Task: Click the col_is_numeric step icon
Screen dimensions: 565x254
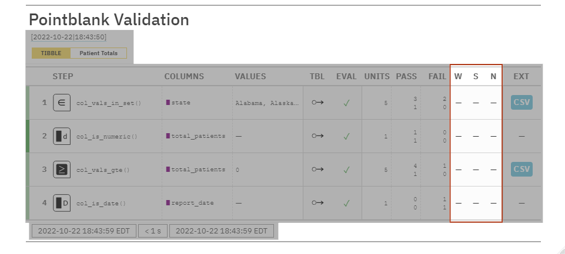Action: tap(62, 136)
